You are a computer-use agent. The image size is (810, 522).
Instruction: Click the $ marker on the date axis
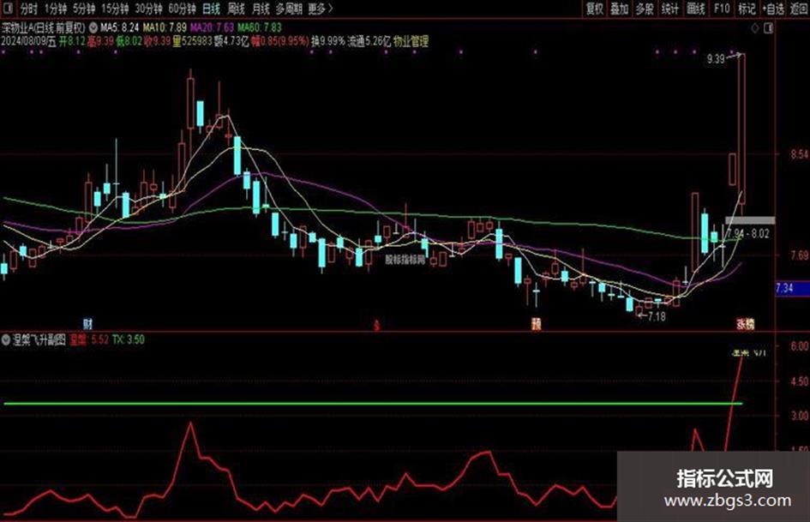(376, 325)
